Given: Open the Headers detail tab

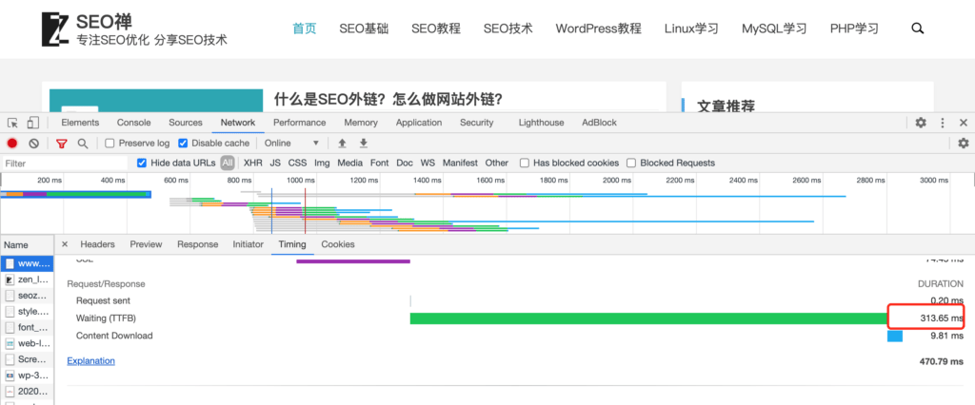Looking at the screenshot, I should pyautogui.click(x=98, y=244).
